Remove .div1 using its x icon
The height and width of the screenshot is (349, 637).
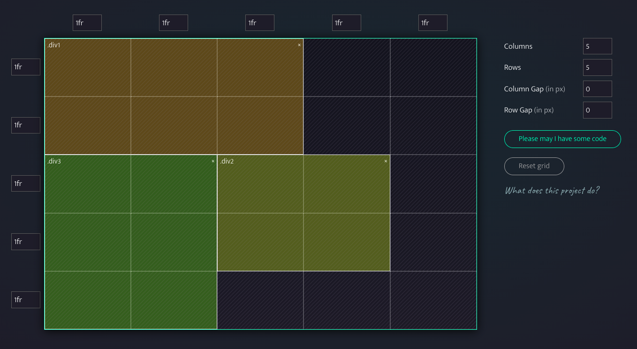coord(299,45)
